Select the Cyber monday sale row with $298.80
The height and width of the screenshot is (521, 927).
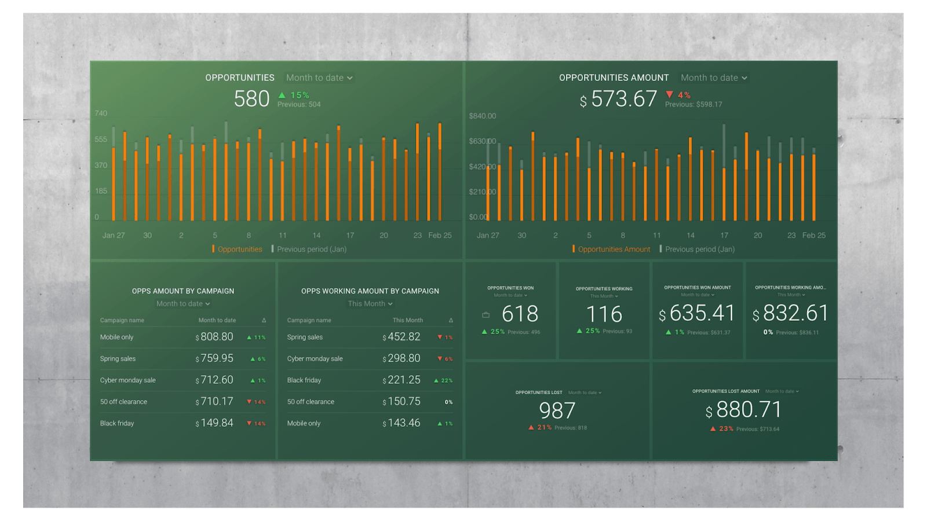370,358
